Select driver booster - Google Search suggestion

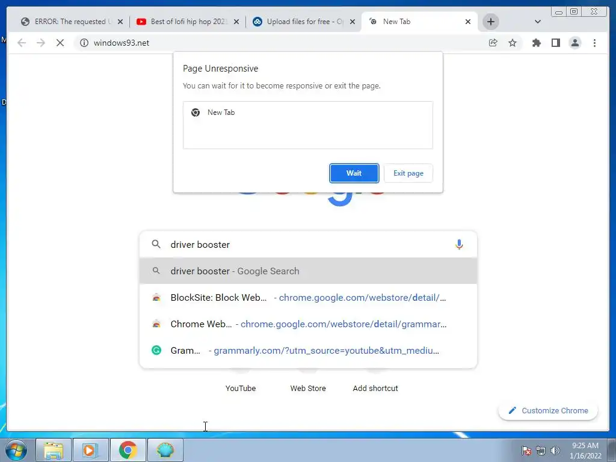[309, 271]
